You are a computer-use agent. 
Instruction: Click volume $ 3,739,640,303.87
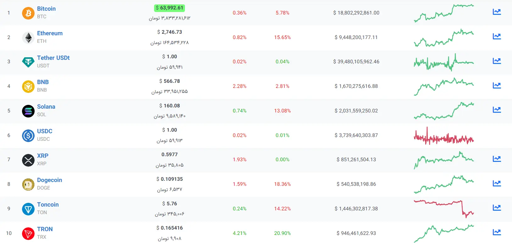356,135
